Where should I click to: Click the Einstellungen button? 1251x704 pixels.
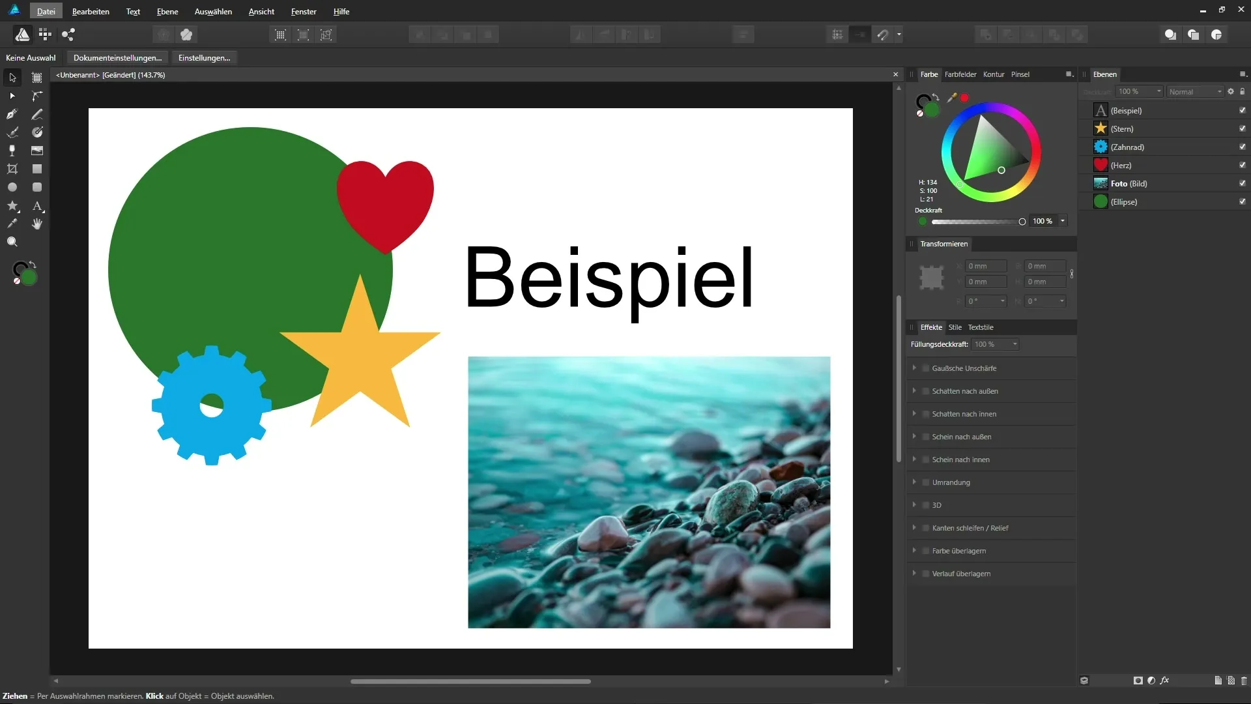tap(204, 58)
